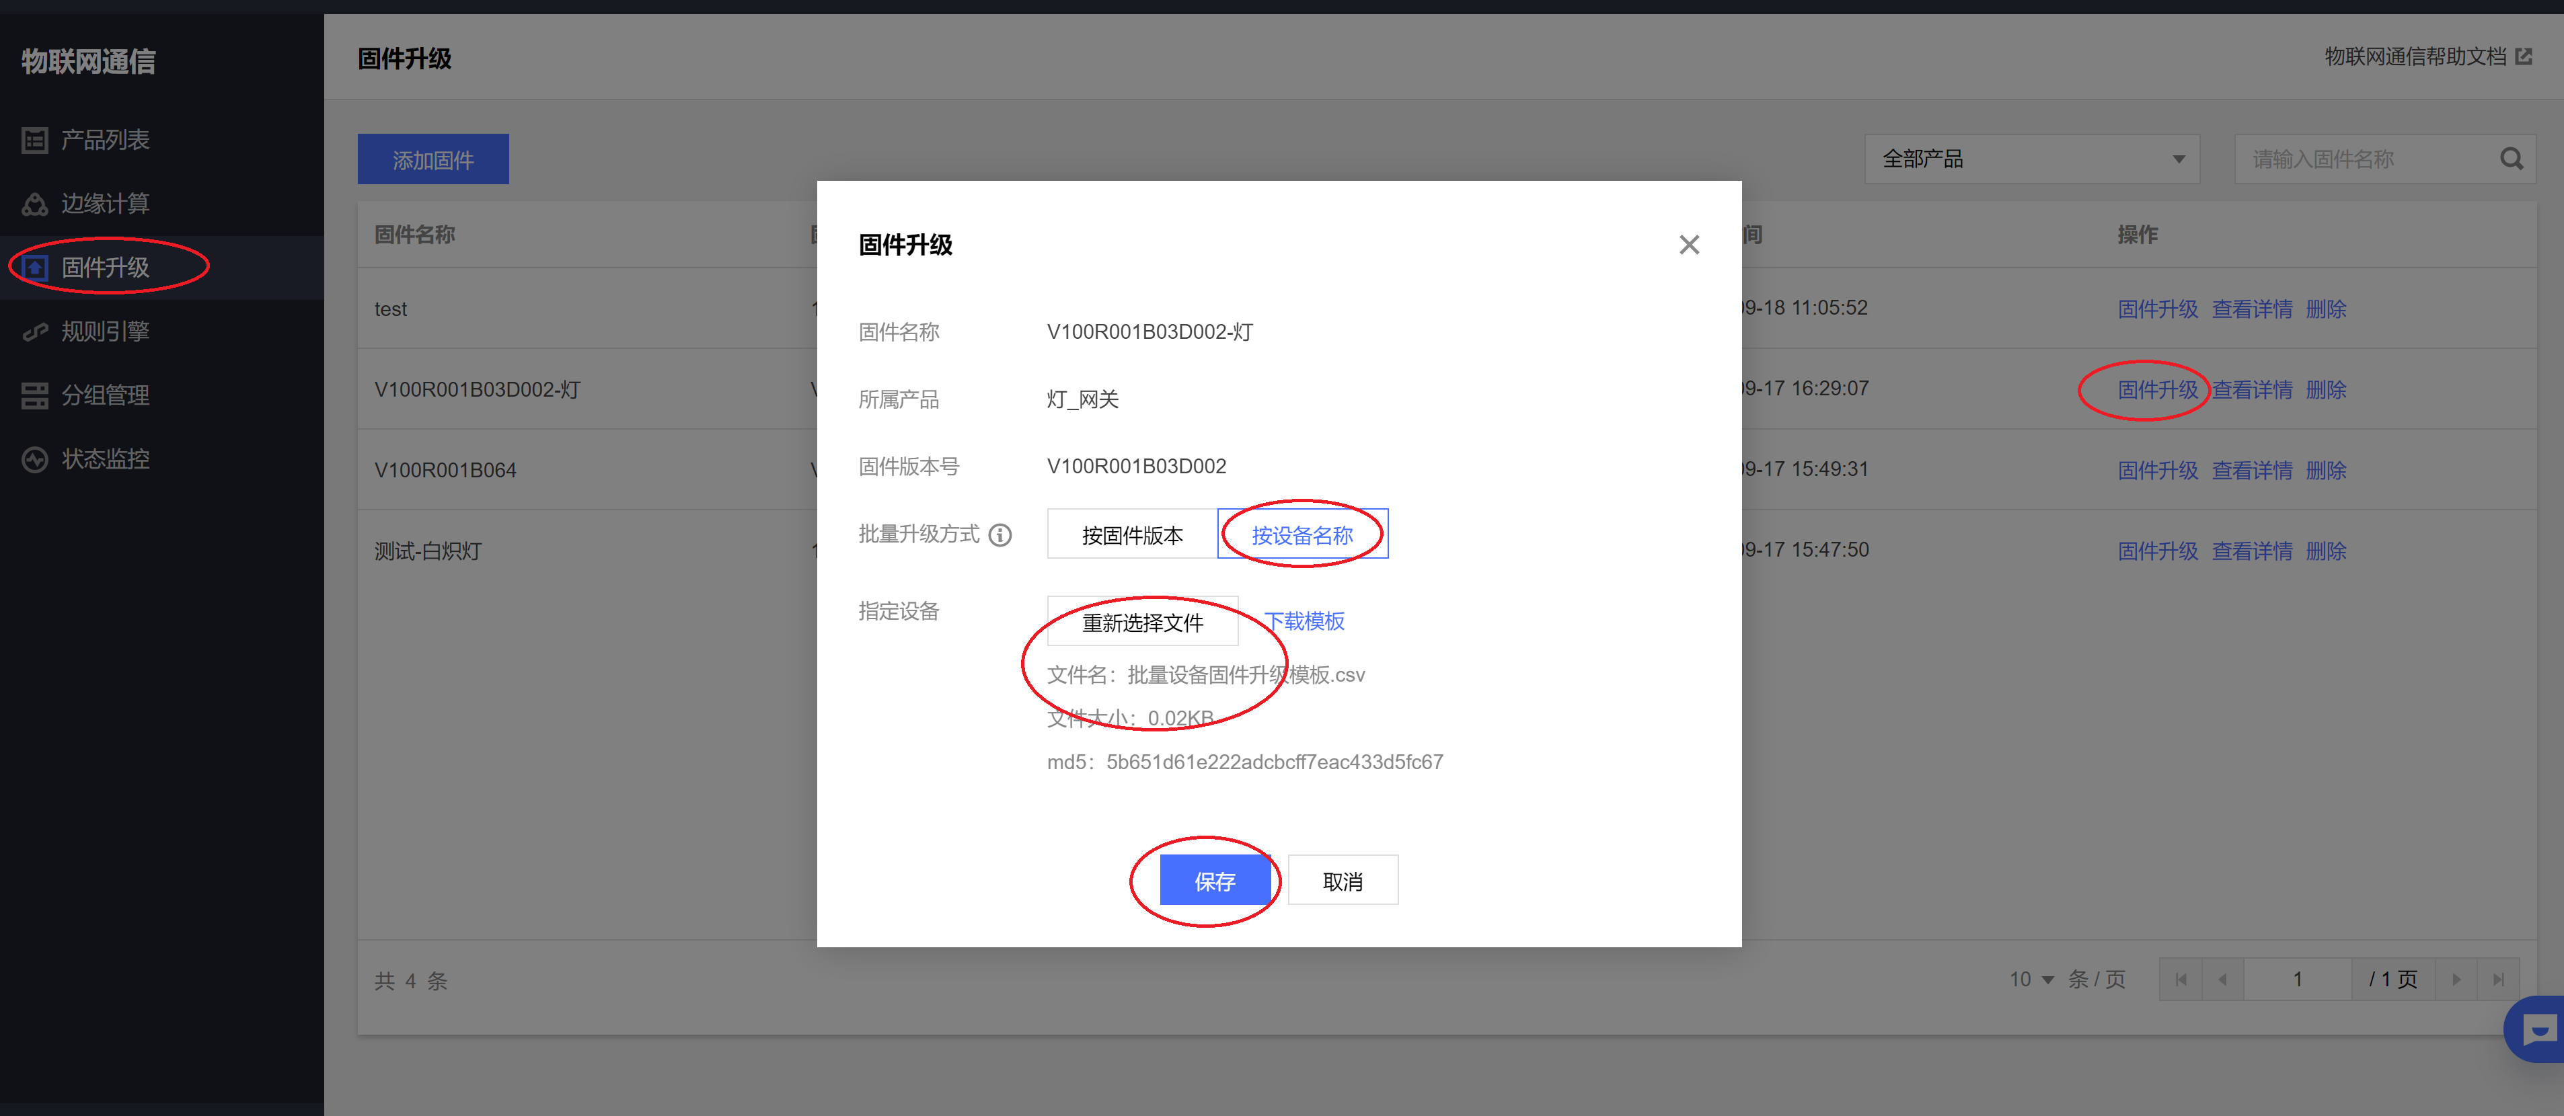Select 按设备名称 upgrade mode
Screen dimensions: 2564x1116
(1301, 535)
